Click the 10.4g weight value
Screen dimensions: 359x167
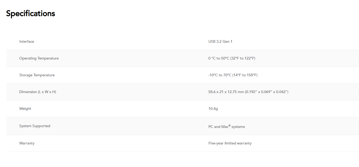[x=213, y=109]
